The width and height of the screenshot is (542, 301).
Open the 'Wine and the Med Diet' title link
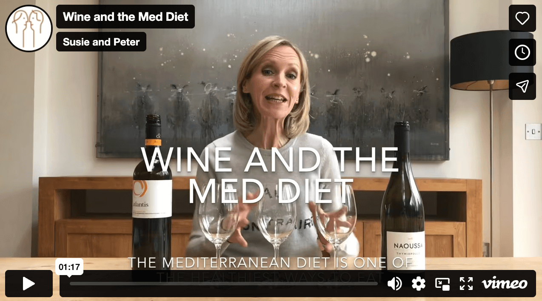[x=126, y=17]
